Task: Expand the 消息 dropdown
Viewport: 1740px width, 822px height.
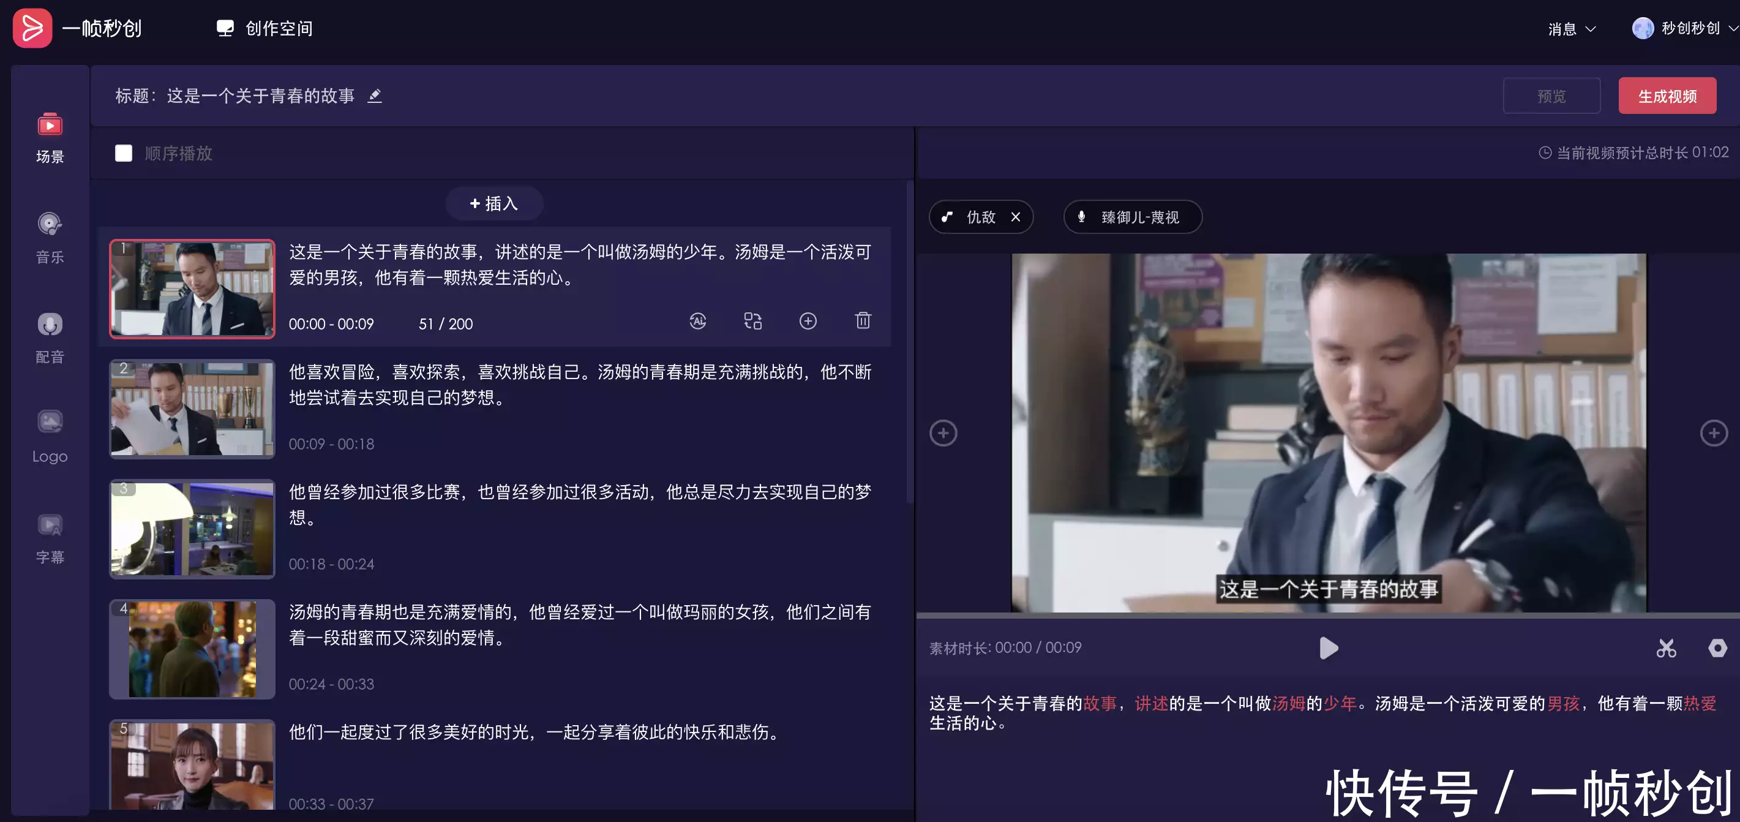Action: coord(1571,29)
